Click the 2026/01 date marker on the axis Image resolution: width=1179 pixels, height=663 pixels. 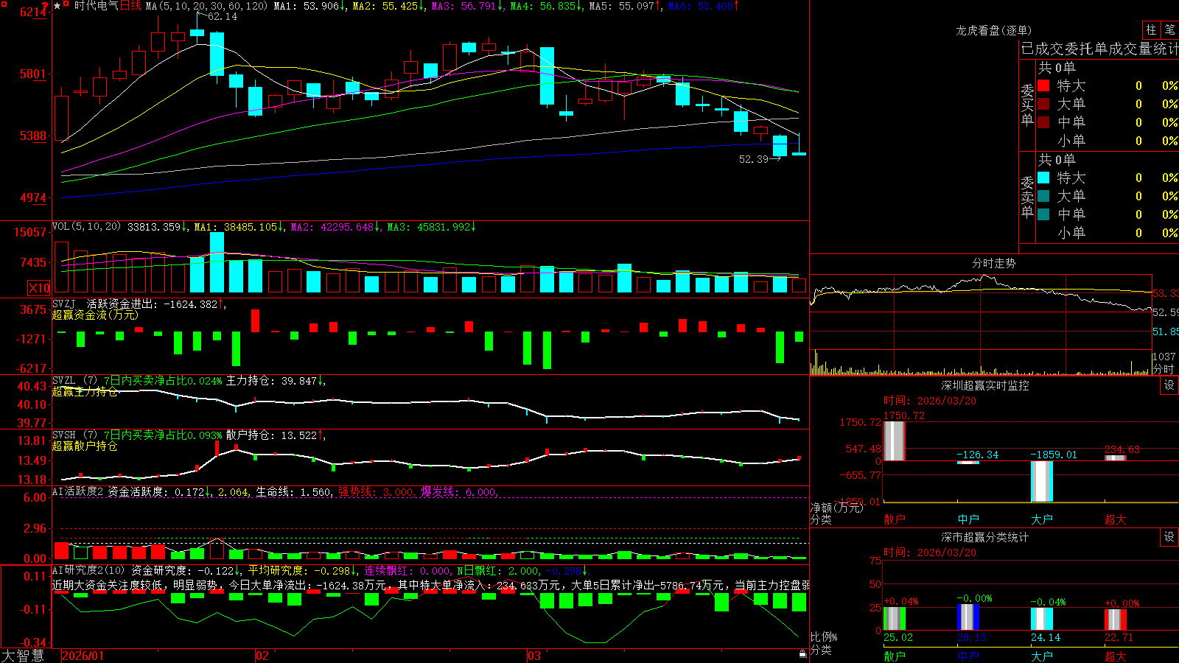83,656
